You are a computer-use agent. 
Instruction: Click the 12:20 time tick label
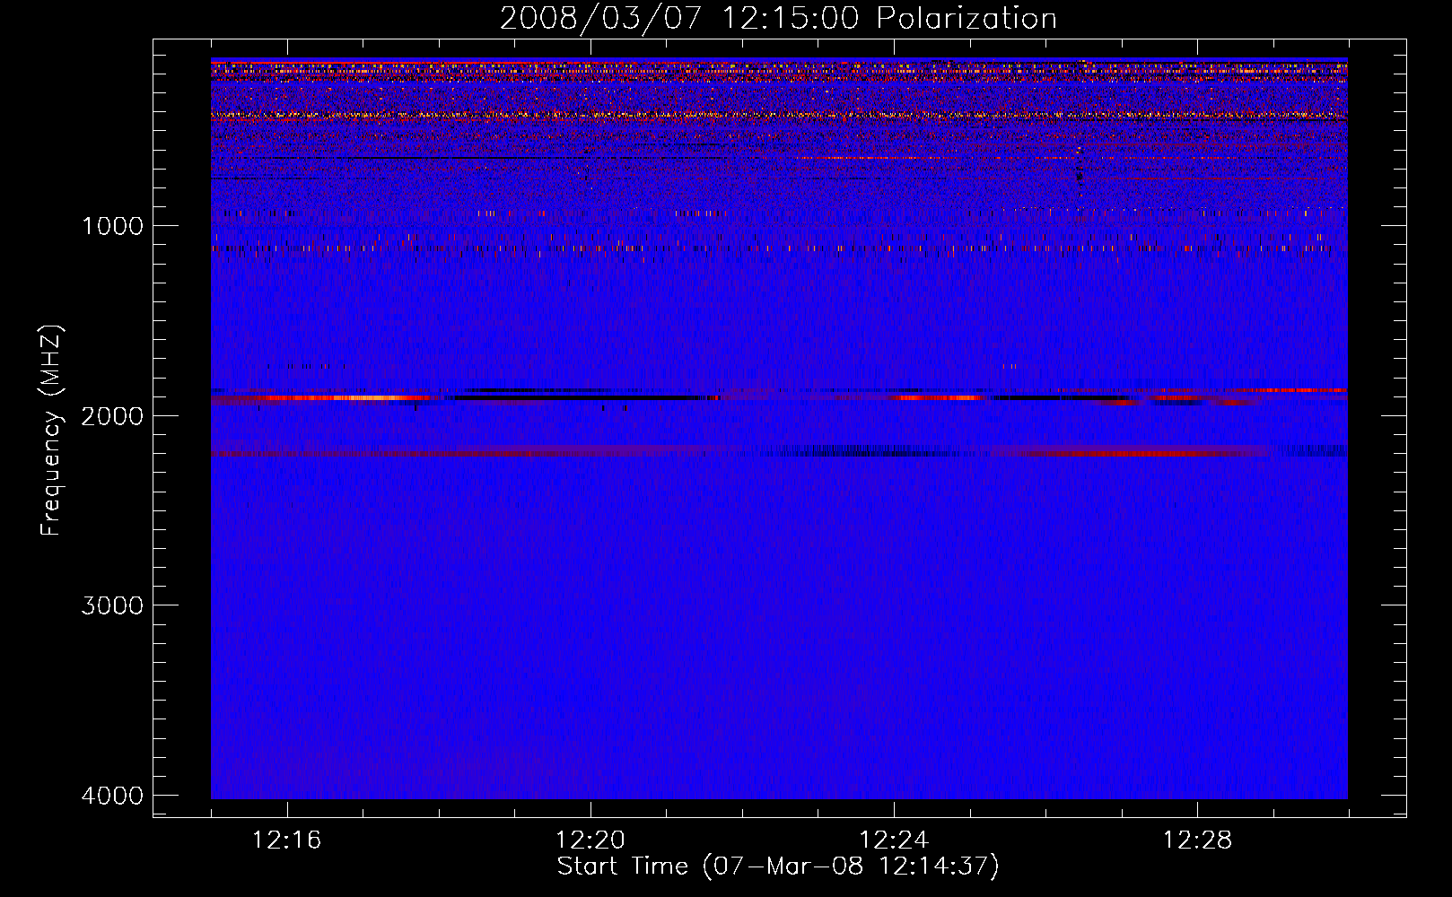(590, 840)
